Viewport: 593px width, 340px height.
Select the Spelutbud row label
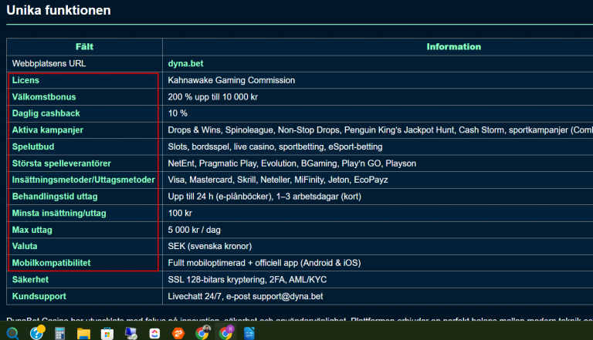click(33, 146)
